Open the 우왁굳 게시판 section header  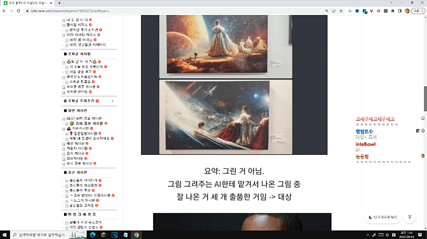(79, 54)
